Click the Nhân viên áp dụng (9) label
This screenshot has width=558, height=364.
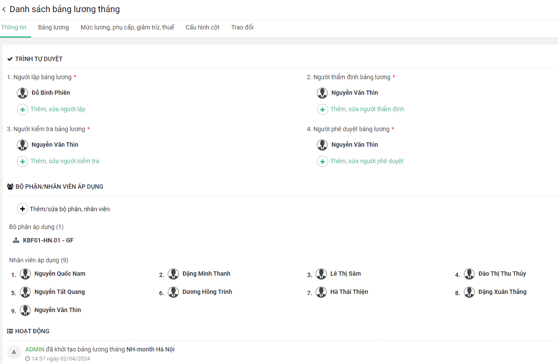pyautogui.click(x=39, y=260)
